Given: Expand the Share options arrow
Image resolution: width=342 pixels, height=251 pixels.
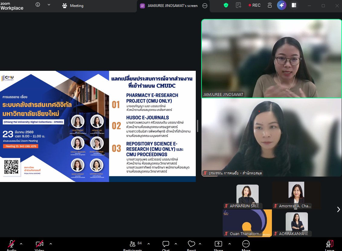Looking at the screenshot, I should pos(229,243).
